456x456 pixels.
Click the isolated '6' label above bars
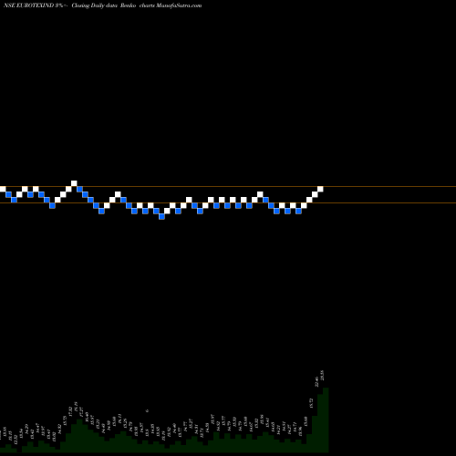tap(148, 410)
